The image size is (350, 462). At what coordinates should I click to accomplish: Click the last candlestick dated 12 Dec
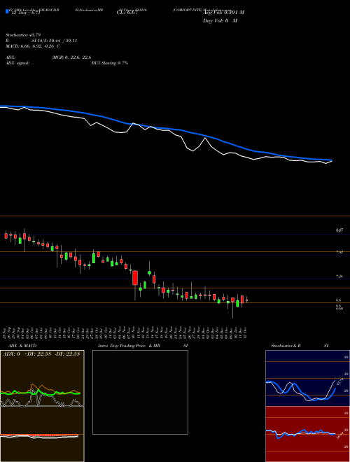click(246, 300)
